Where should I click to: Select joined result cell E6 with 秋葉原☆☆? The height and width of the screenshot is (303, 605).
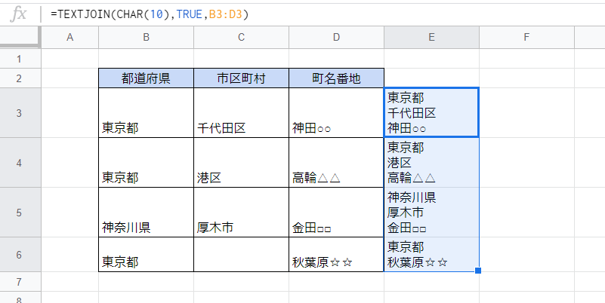pos(431,255)
